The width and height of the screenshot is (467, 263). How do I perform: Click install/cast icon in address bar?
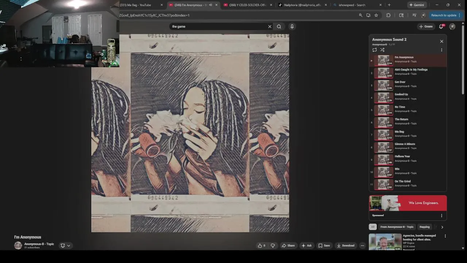tap(368, 15)
